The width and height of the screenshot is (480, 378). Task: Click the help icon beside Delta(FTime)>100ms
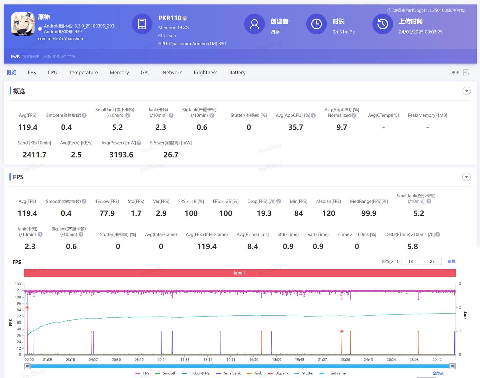coord(438,235)
